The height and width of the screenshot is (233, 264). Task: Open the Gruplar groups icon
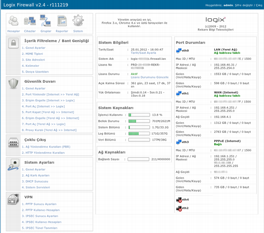45,21
